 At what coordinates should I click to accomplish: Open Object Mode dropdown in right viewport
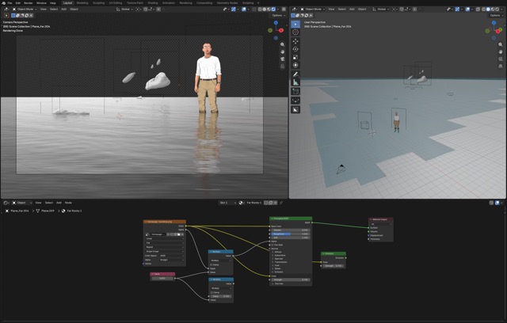coord(313,9)
